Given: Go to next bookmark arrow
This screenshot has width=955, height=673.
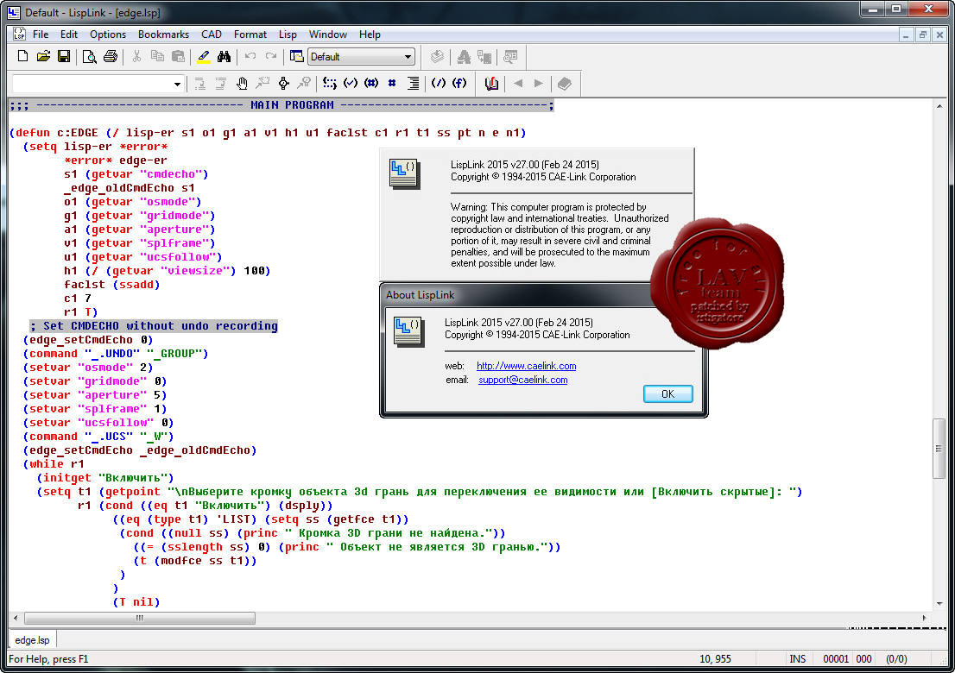Looking at the screenshot, I should [539, 84].
